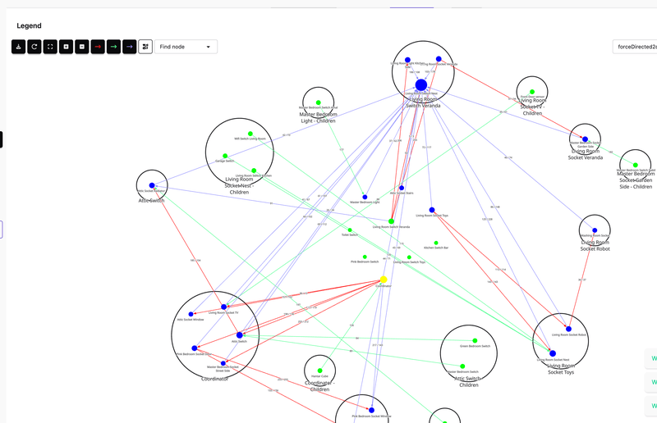
Task: Toggle red arrow links visibility
Action: click(x=98, y=47)
